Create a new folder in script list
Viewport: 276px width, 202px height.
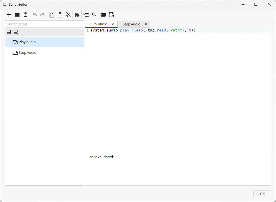[x=17, y=15]
